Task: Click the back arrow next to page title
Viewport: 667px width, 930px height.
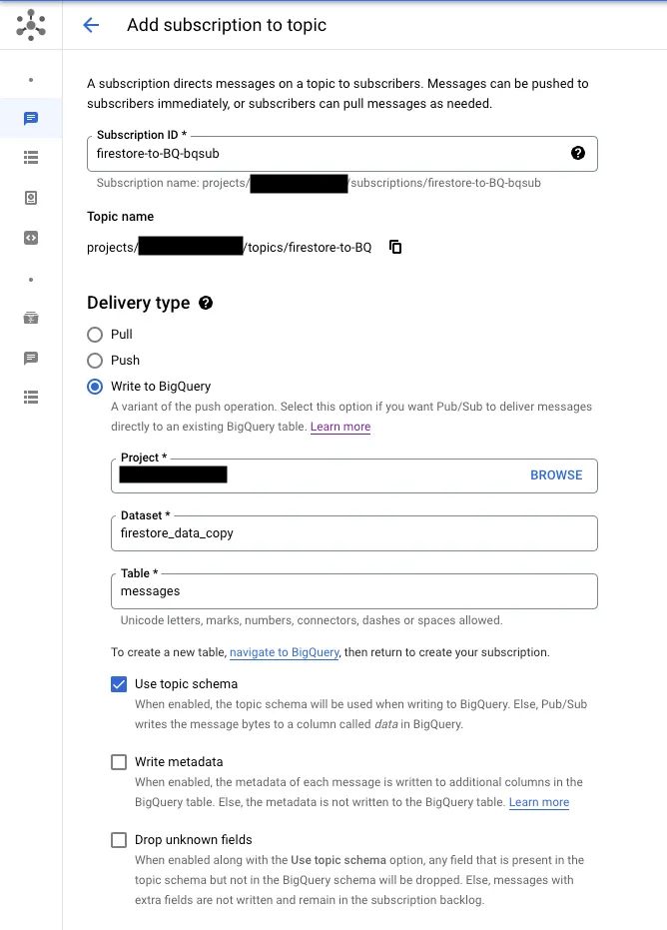Action: point(91,25)
